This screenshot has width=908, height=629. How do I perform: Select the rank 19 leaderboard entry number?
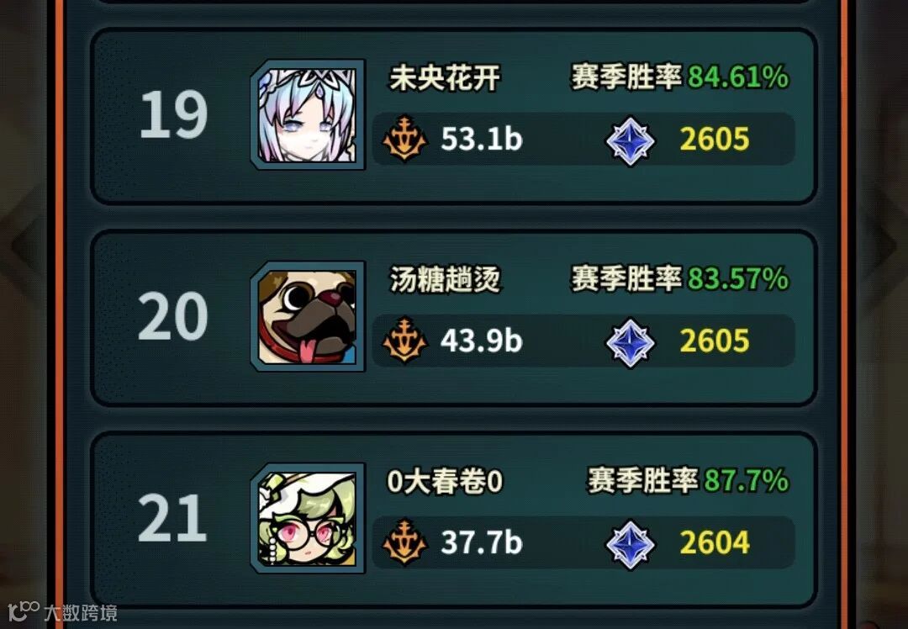point(174,114)
